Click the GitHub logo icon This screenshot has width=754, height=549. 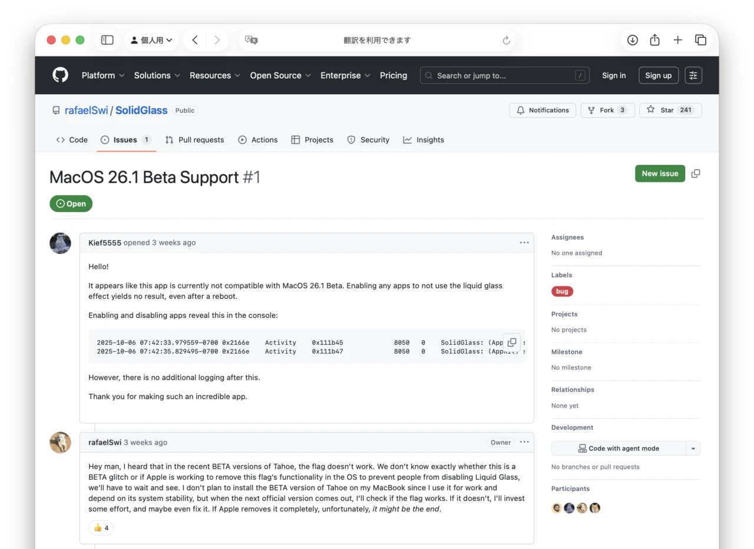tap(59, 75)
